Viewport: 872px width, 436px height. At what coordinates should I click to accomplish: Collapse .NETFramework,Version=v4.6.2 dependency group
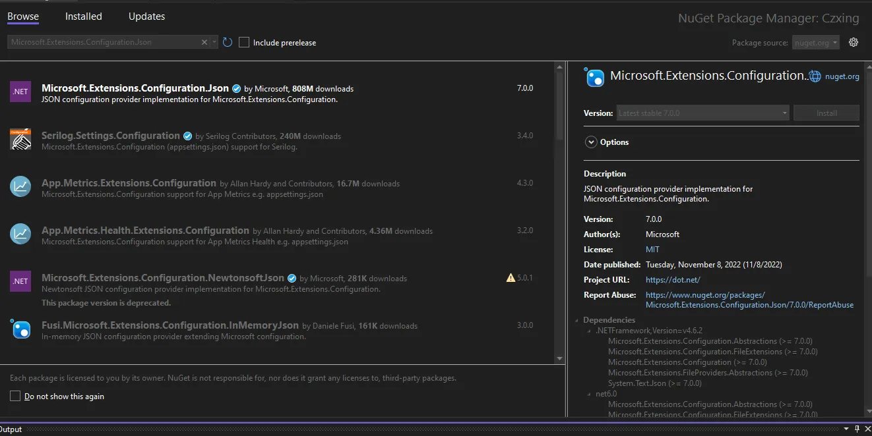point(590,331)
